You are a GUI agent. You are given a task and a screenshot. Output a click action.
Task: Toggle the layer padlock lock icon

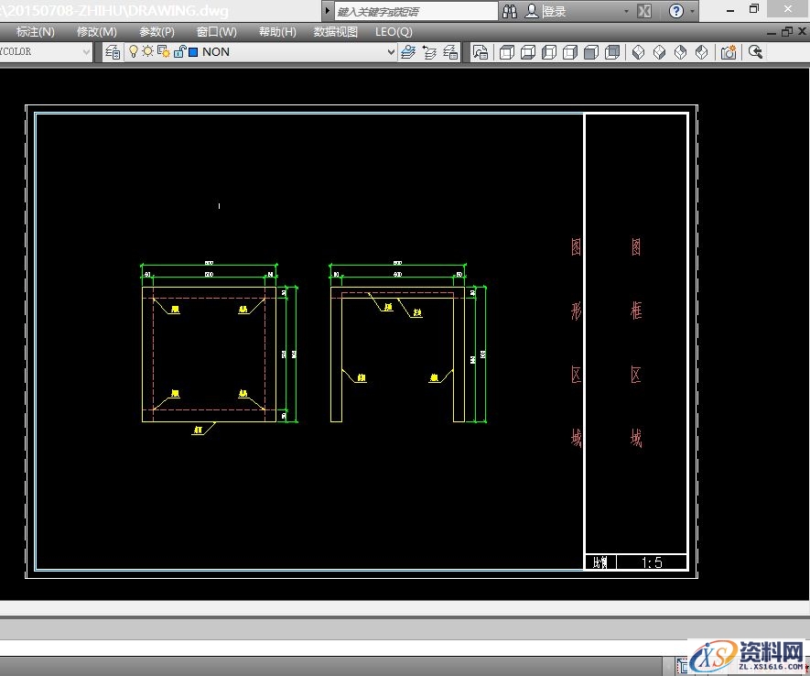pos(178,52)
